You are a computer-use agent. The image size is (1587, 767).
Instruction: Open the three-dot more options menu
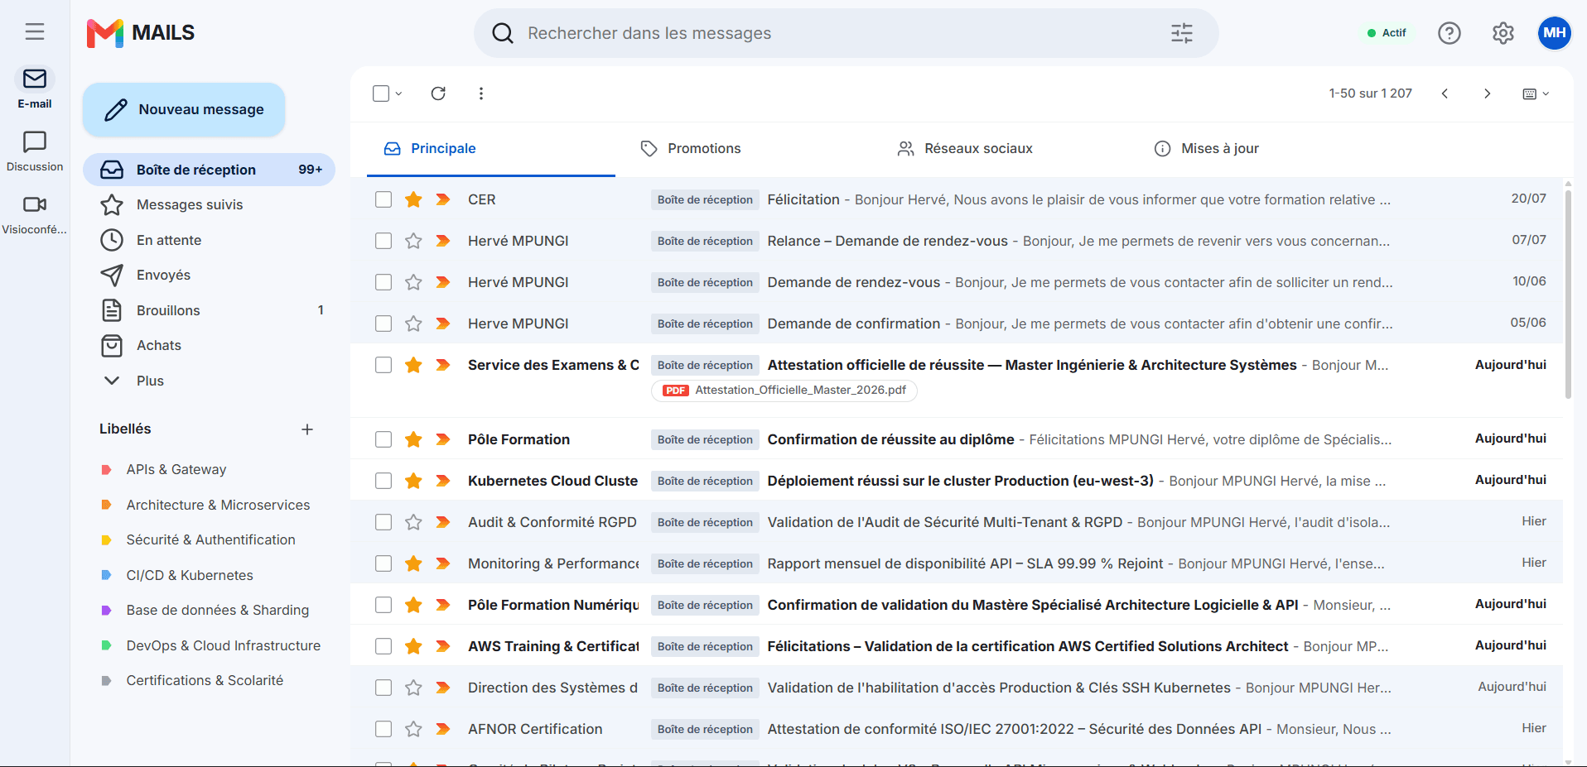pyautogui.click(x=481, y=93)
